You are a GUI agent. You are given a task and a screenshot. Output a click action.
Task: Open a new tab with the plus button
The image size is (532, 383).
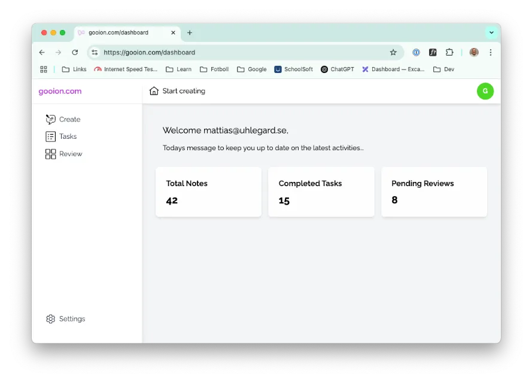[190, 32]
